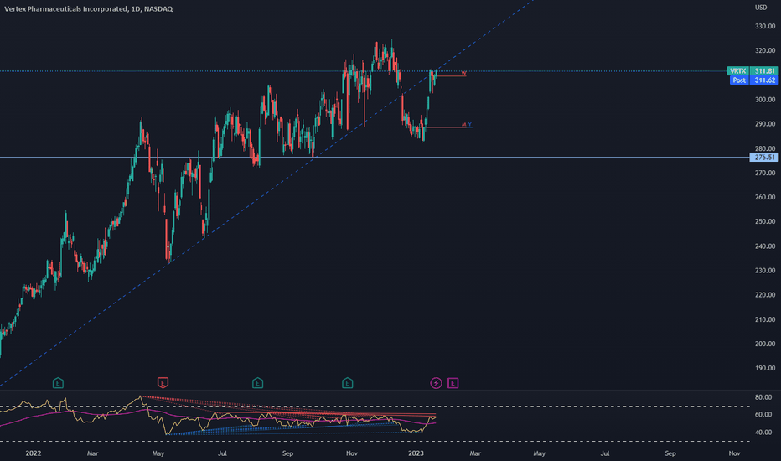Click the 200.00 price axis label
Image resolution: width=781 pixels, height=461 pixels.
tap(765, 344)
